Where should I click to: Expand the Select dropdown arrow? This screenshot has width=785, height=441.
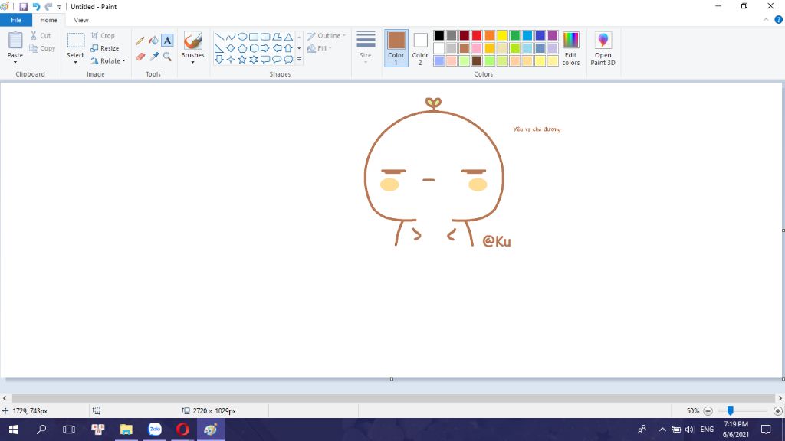[x=76, y=62]
